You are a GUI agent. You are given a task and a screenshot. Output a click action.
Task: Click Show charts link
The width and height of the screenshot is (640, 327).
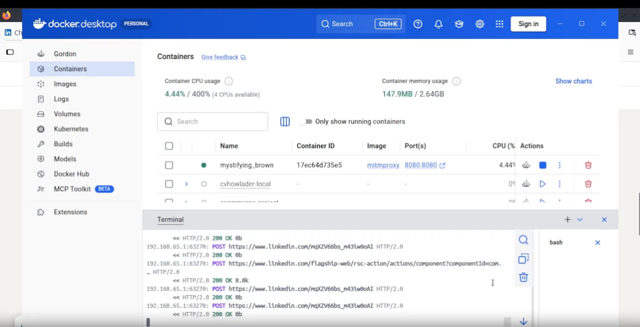tap(573, 81)
